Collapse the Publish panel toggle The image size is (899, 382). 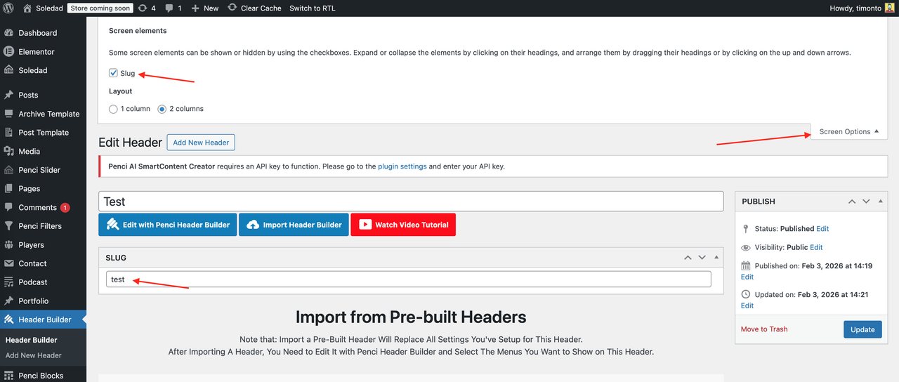point(881,201)
